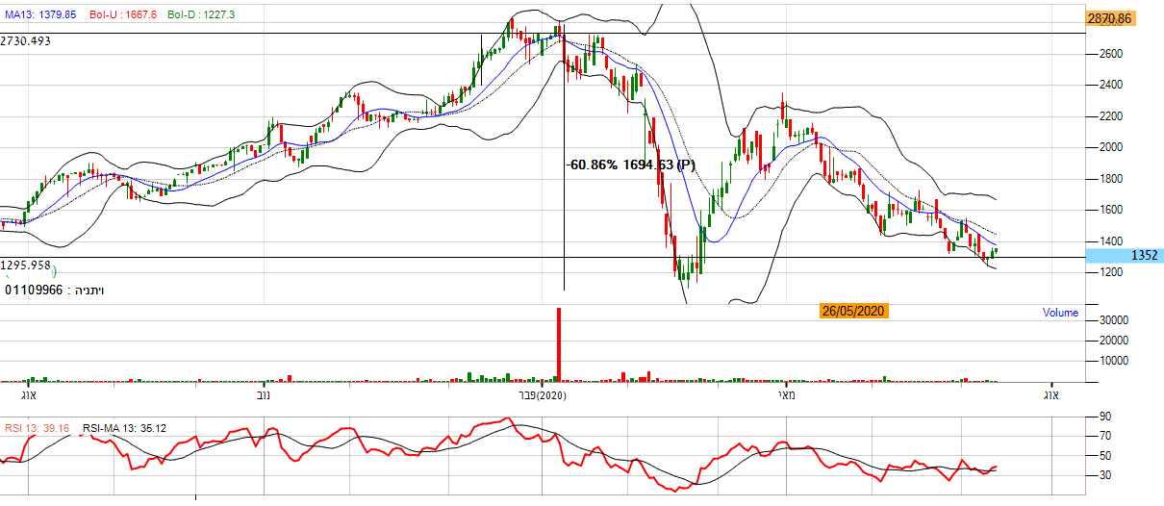Click the blue 1352 current price tag
The width and height of the screenshot is (1164, 506).
(x=1122, y=256)
